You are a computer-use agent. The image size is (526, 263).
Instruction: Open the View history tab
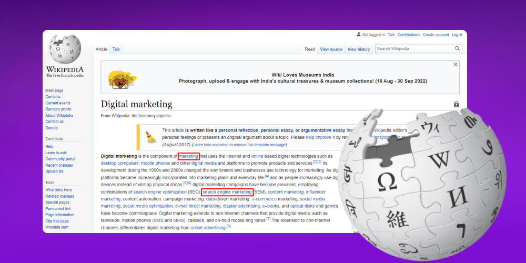tap(359, 49)
